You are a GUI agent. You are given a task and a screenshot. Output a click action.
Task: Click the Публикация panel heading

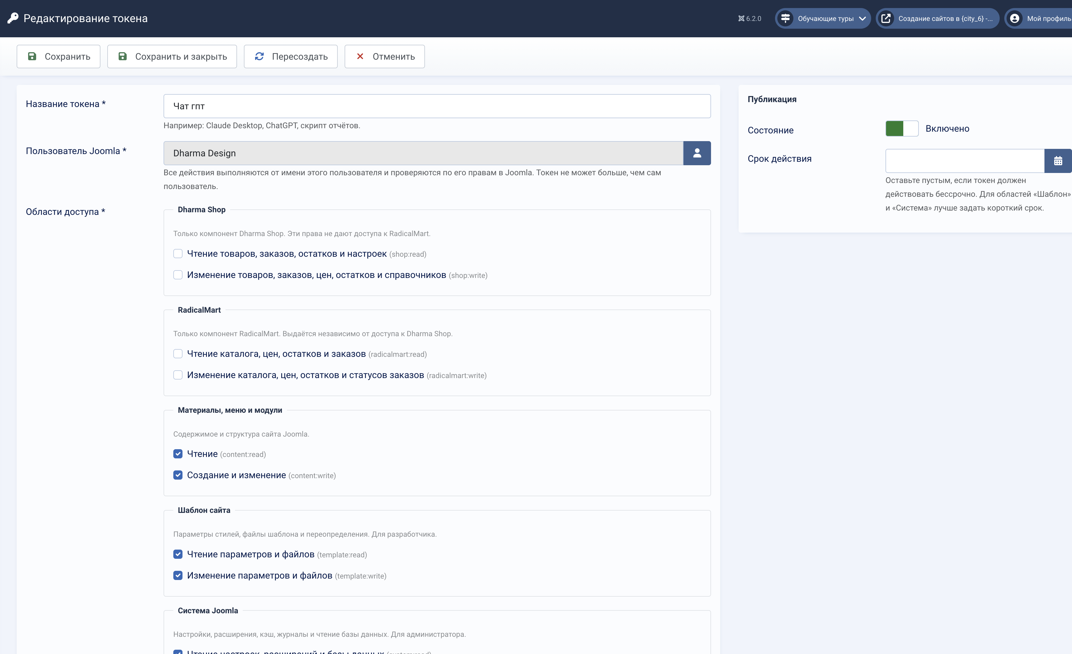tap(772, 99)
